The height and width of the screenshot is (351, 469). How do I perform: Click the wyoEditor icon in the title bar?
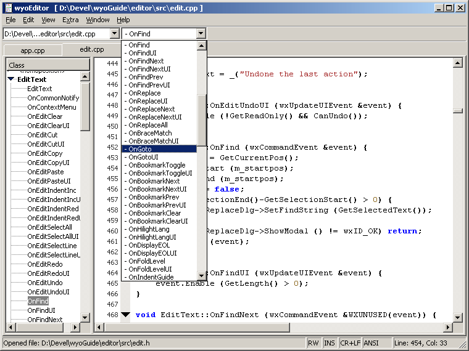tap(7, 7)
